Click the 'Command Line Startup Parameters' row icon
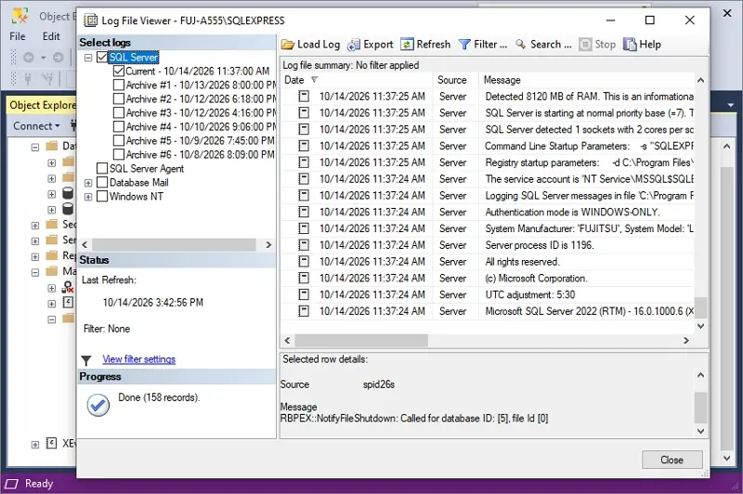 point(304,146)
